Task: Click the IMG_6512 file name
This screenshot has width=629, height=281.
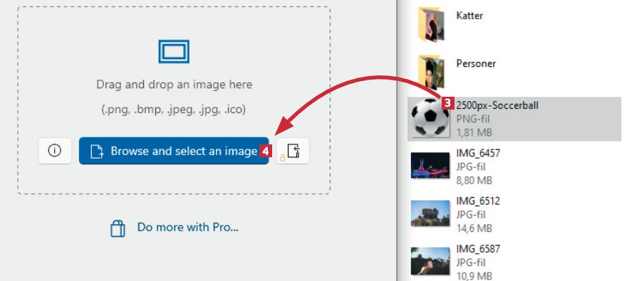Action: [478, 201]
